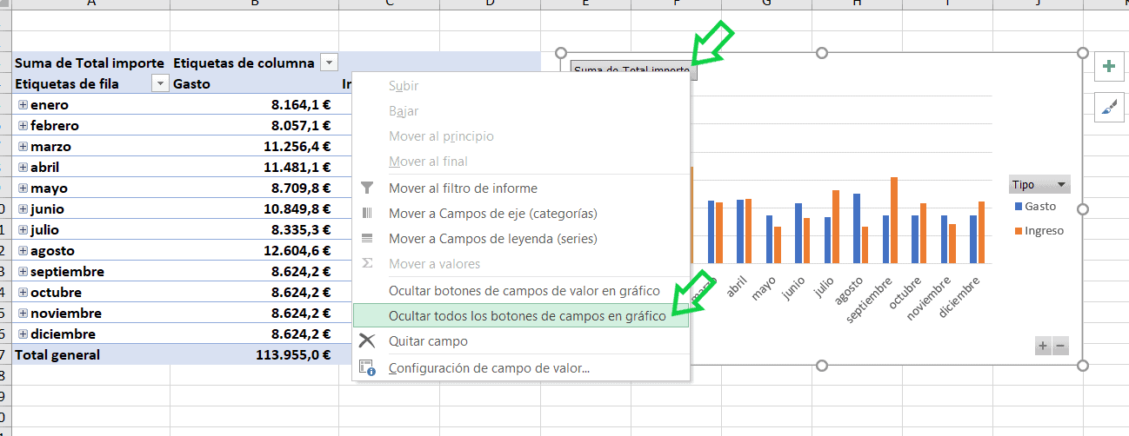Click the blue agosto bar in chart
1129x436 pixels.
point(857,228)
